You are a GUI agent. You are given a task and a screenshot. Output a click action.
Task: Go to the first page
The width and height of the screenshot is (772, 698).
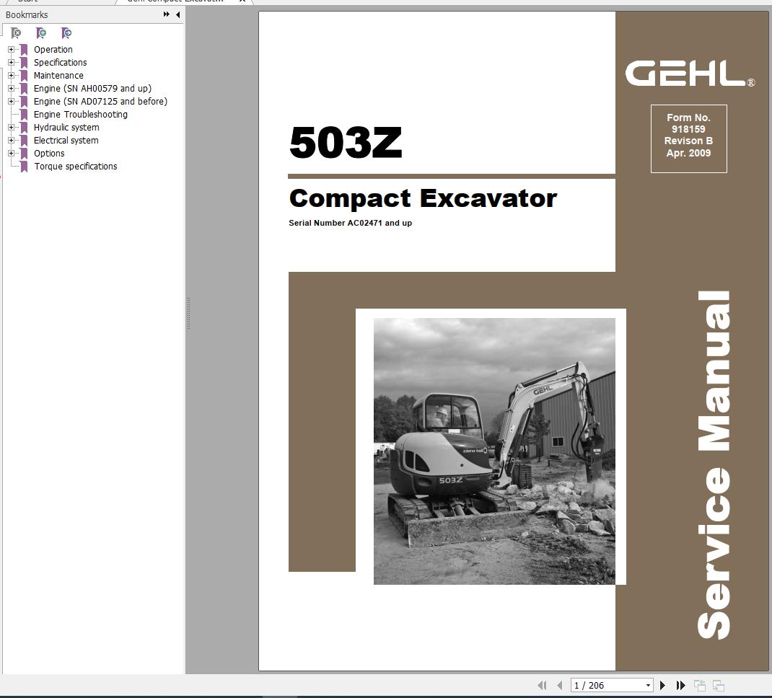pos(544,685)
